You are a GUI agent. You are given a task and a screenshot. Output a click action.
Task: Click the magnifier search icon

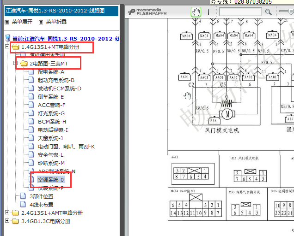pos(268,12)
